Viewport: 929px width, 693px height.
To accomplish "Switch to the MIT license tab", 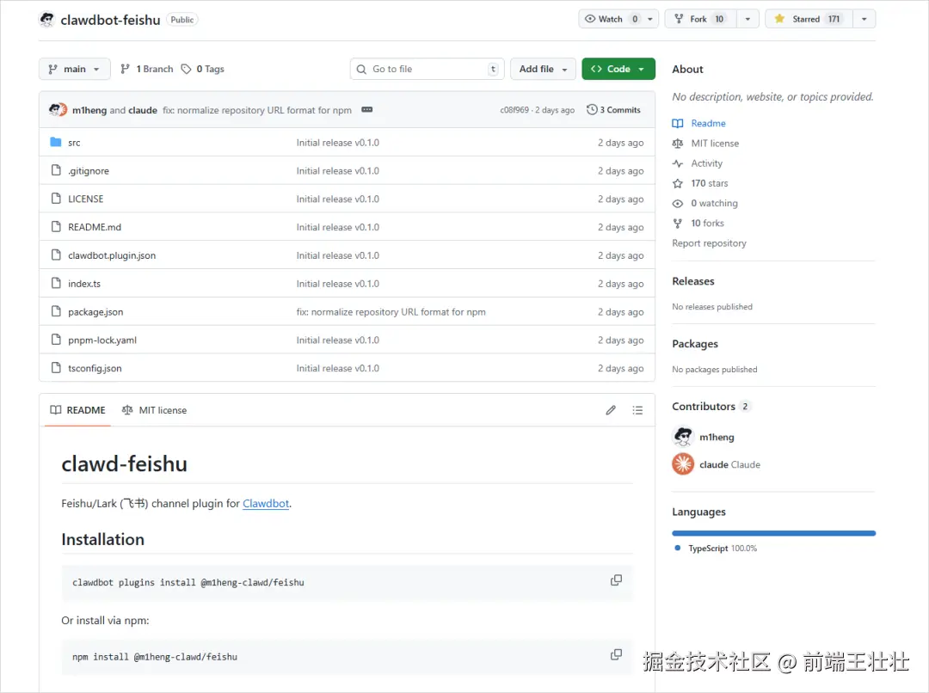I will [154, 410].
